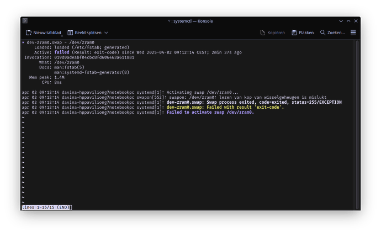
Task: Open the Zoeken search tool
Action: pos(332,33)
